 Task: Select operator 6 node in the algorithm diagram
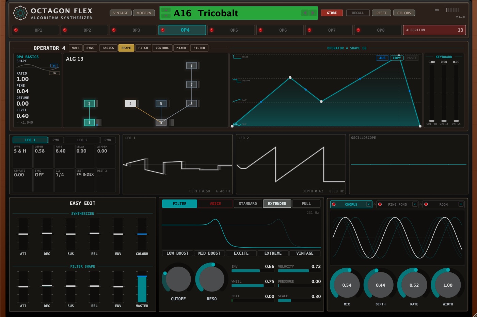point(192,104)
